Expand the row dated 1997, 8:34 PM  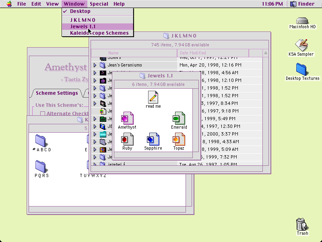click(x=95, y=103)
